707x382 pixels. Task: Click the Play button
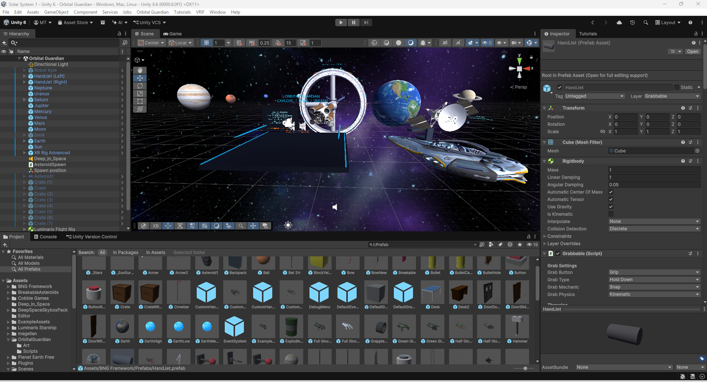pos(341,22)
